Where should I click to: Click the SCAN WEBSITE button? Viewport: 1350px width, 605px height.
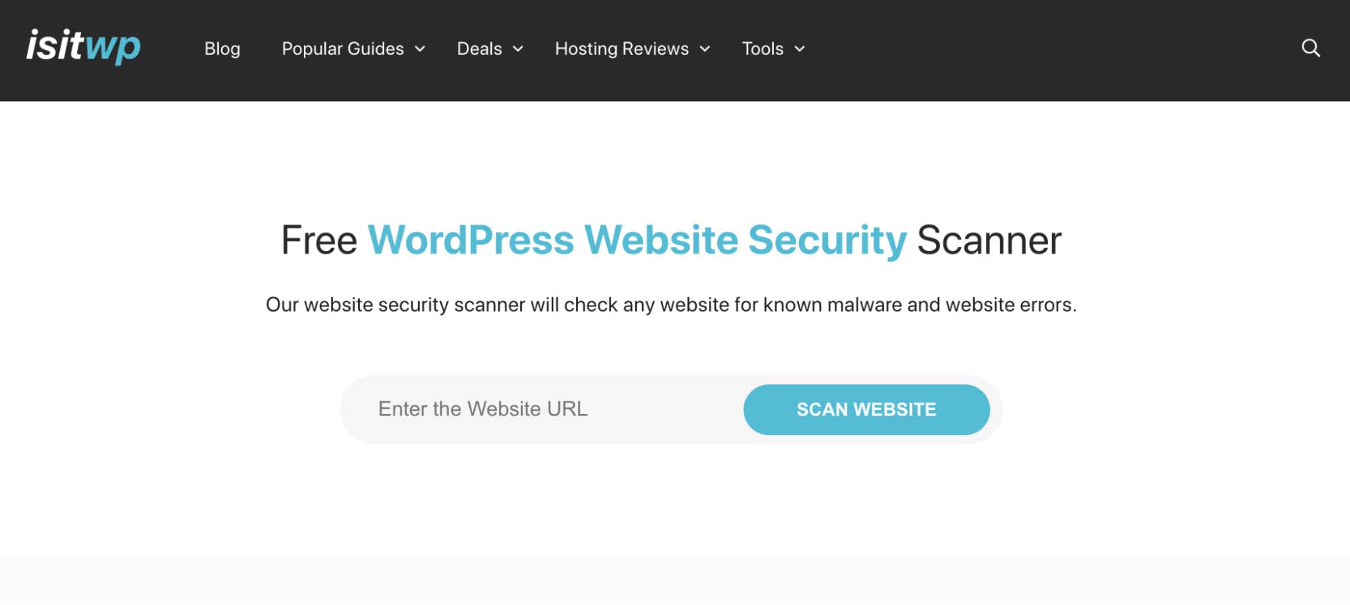click(866, 409)
